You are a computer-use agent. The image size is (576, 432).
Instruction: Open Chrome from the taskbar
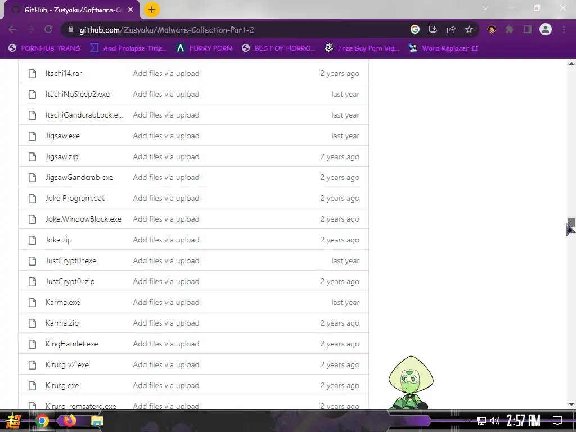click(42, 421)
